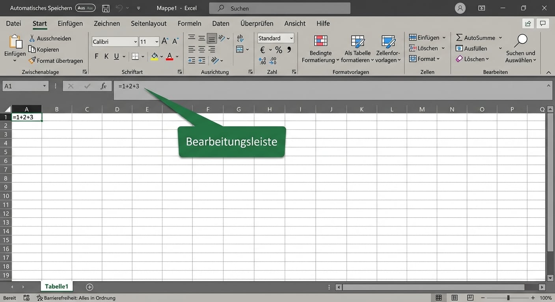Image resolution: width=555 pixels, height=302 pixels.
Task: Apply fill color with paint bucket
Action: pyautogui.click(x=155, y=56)
